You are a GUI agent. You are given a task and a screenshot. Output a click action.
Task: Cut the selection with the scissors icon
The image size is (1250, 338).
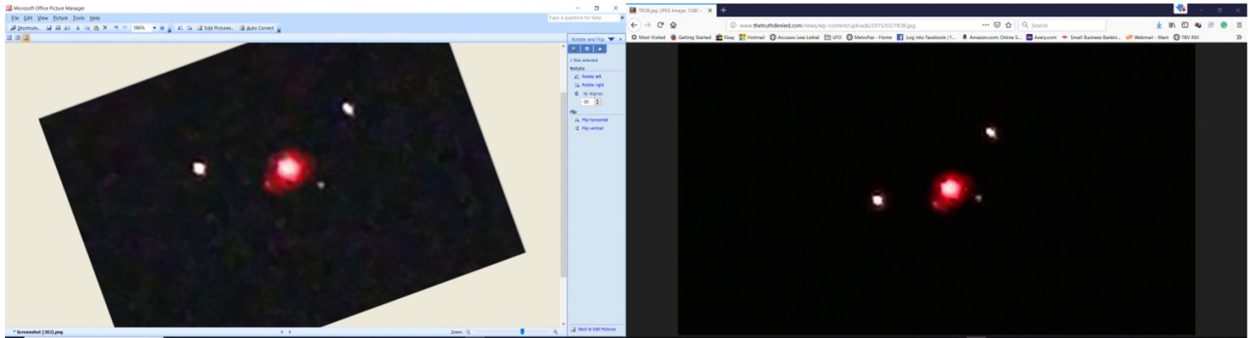click(77, 28)
